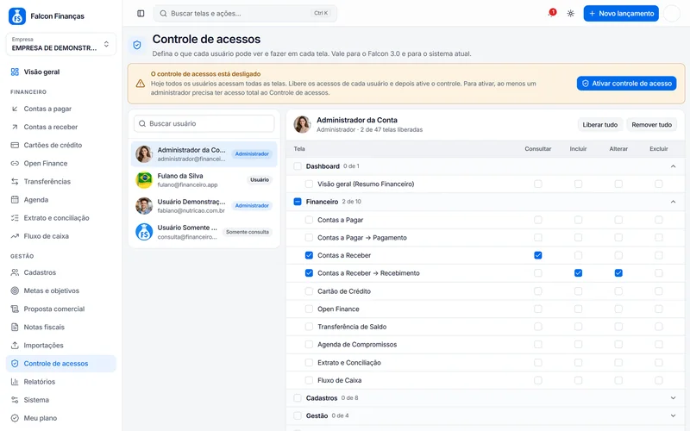Click the Meu plano check-circle icon
The width and height of the screenshot is (690, 431).
click(15, 418)
